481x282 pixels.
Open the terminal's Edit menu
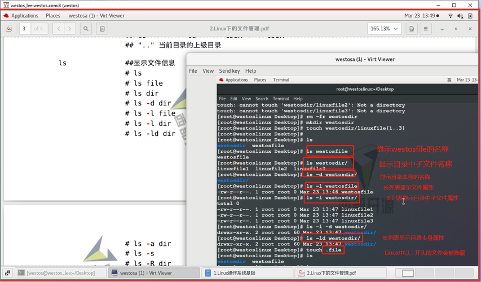coord(234,99)
